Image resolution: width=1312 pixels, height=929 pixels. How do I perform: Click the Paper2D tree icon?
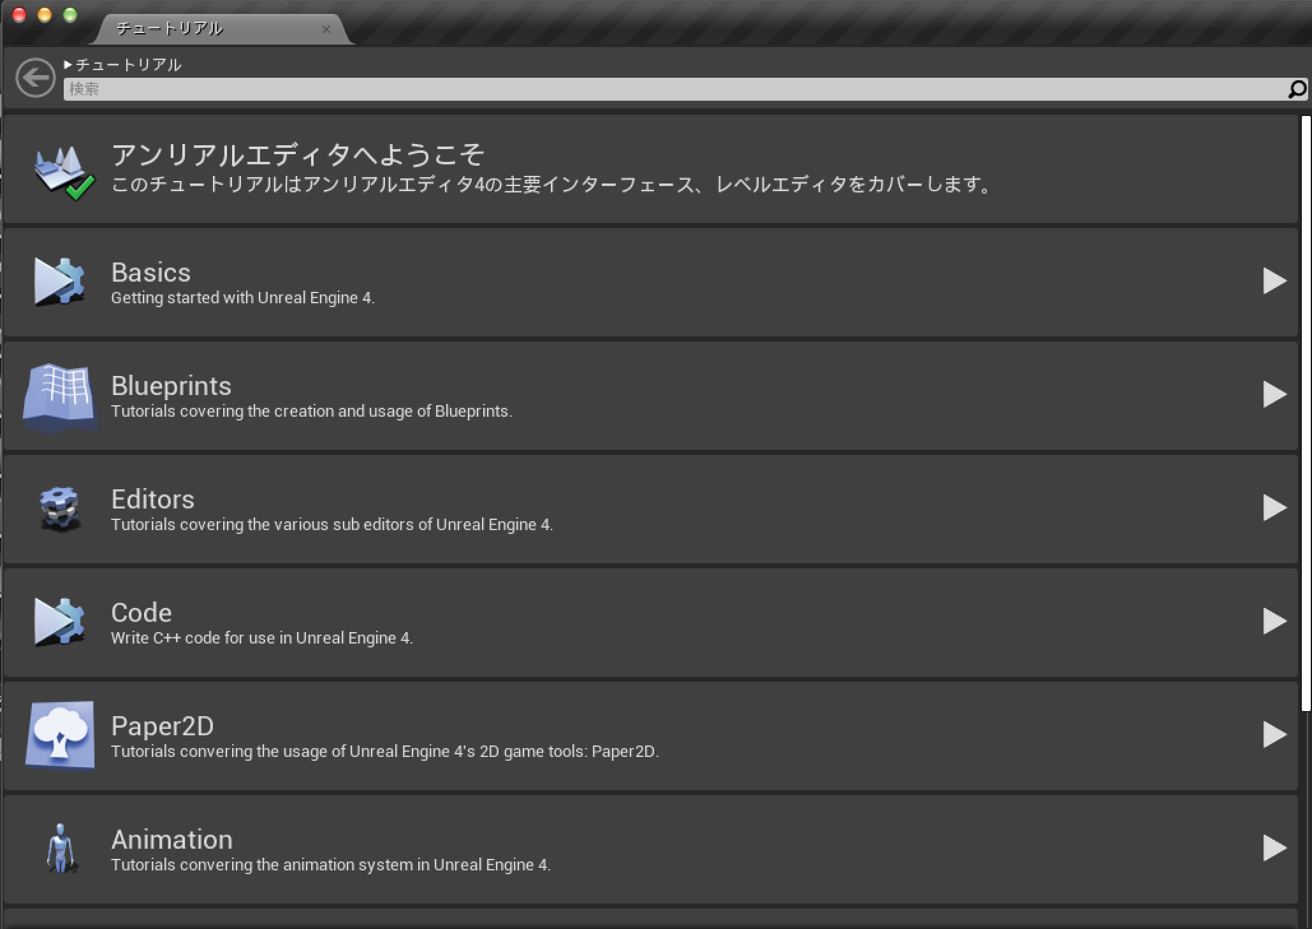click(x=60, y=735)
